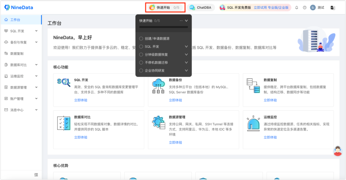Click the 数据源管理 gear card icon
Viewport: 346px width, 180px height.
click(159, 122)
